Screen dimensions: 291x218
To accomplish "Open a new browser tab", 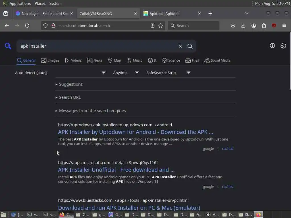I will point(210,14).
